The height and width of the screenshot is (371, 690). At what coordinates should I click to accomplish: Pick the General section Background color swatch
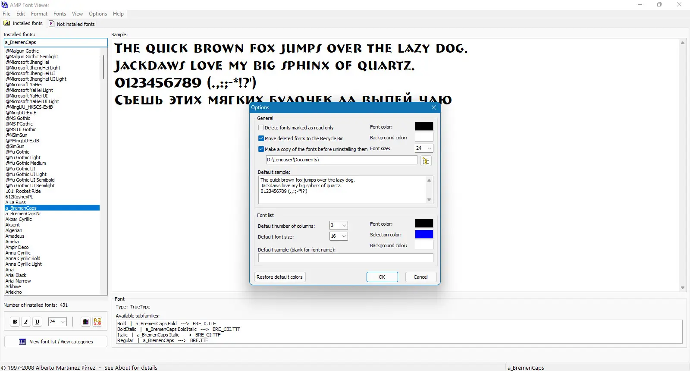click(424, 137)
